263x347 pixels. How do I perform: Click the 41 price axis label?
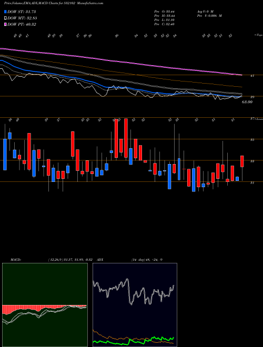[252, 76]
